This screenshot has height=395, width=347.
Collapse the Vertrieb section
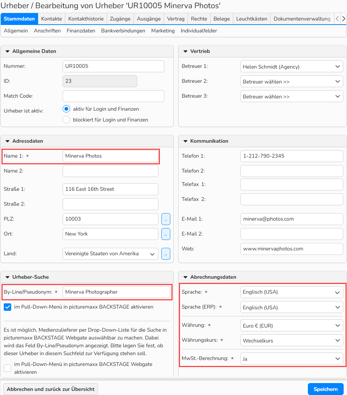tap(186, 51)
